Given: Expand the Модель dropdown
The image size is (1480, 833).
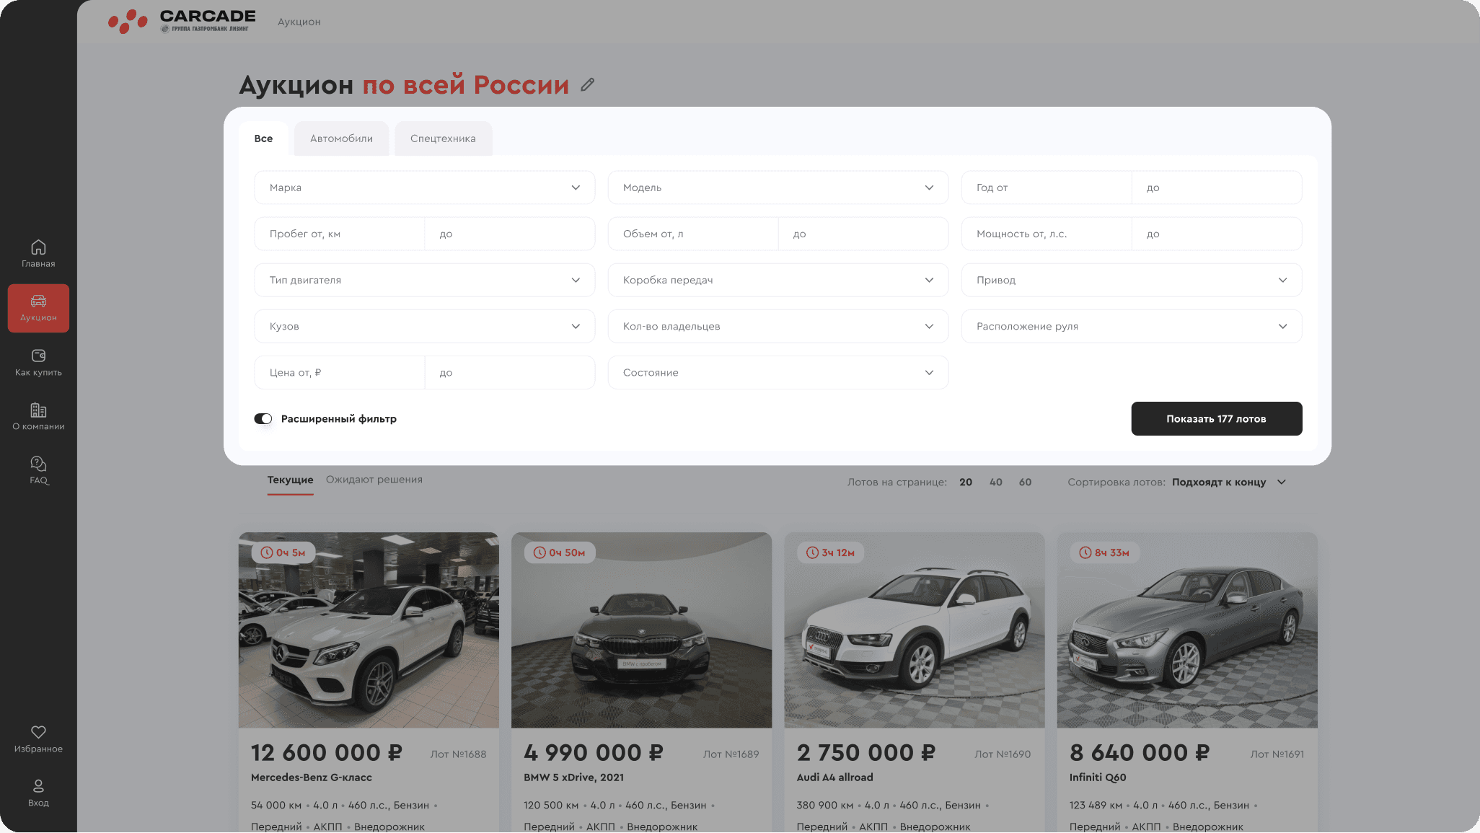Looking at the screenshot, I should click(x=778, y=188).
